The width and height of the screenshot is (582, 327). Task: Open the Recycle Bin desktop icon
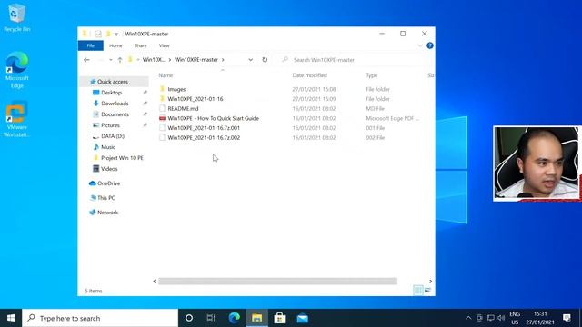point(16,17)
